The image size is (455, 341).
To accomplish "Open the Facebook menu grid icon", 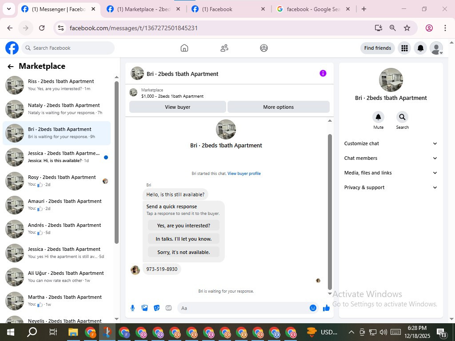I will point(404,48).
